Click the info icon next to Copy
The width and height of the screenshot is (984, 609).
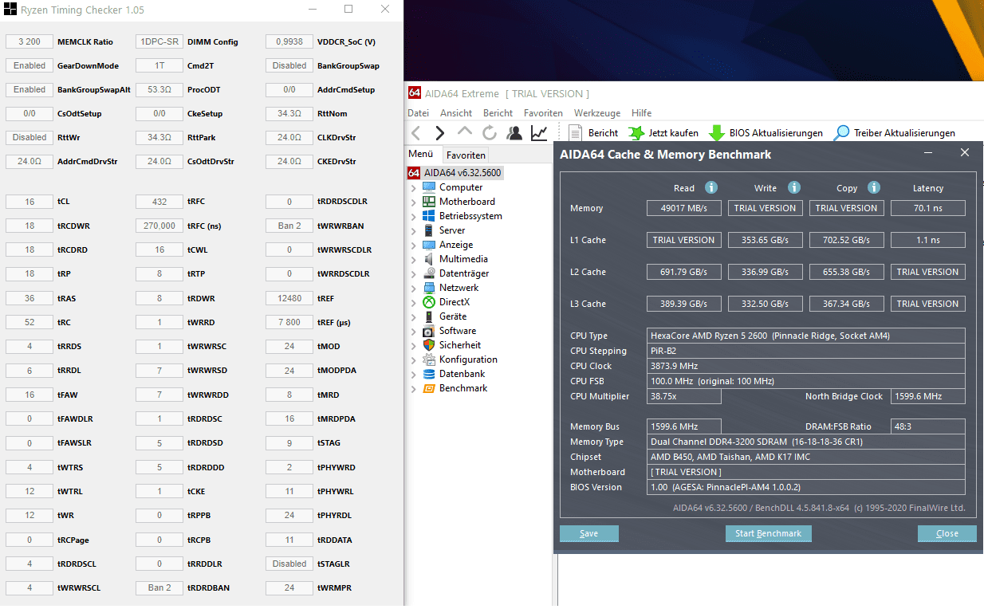[874, 187]
